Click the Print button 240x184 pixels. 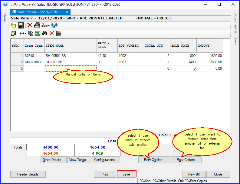[x=105, y=174]
